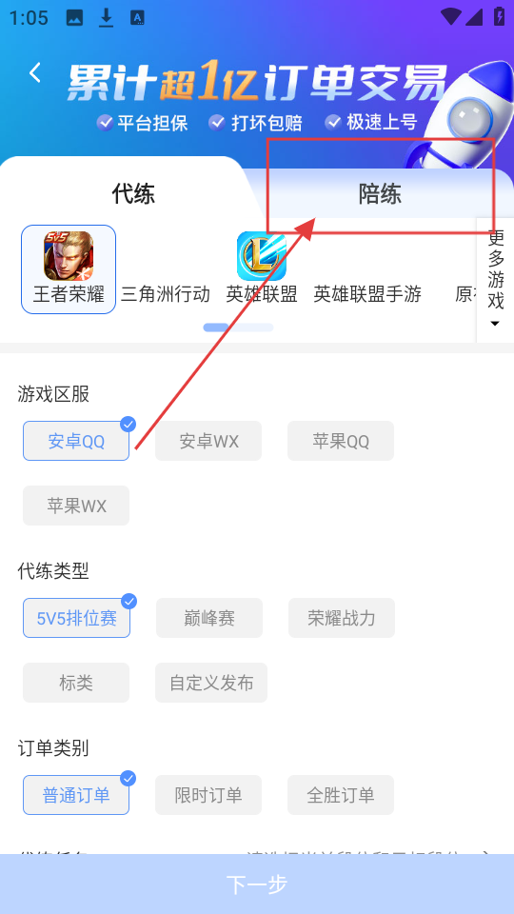Click the game list scroll indicator
This screenshot has width=514, height=914.
point(238,328)
